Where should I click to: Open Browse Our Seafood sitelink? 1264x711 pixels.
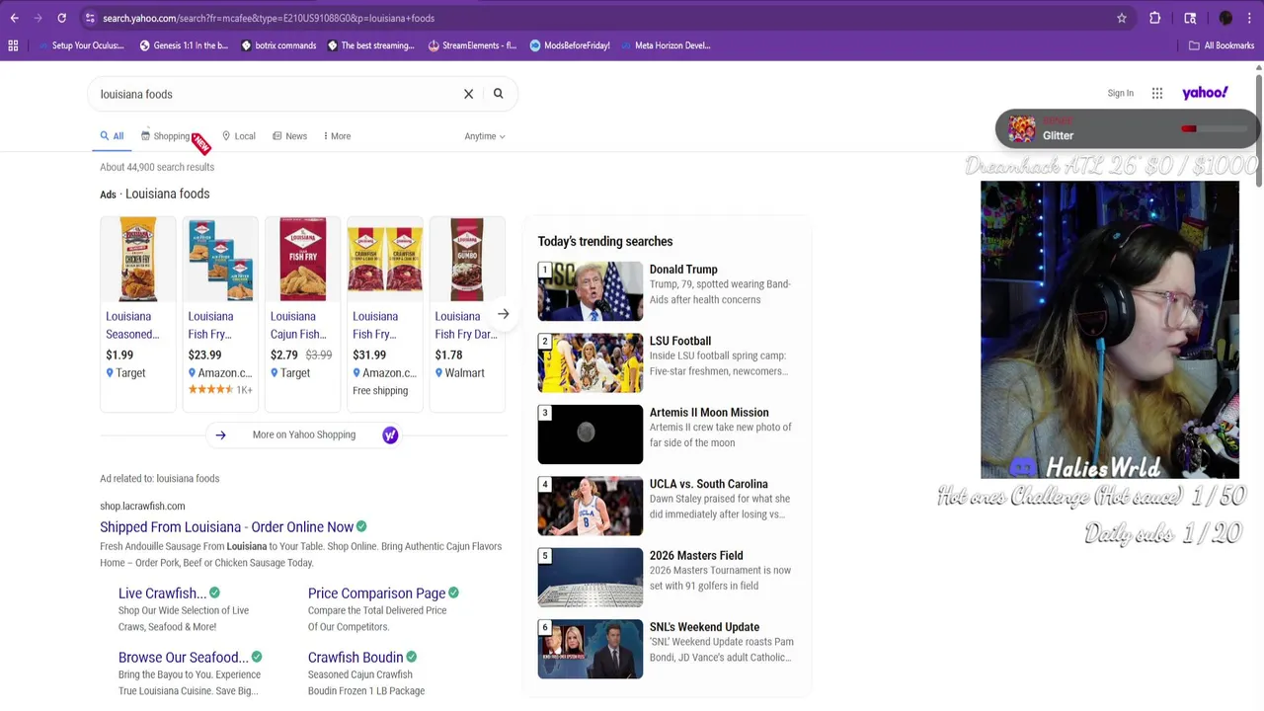(183, 658)
